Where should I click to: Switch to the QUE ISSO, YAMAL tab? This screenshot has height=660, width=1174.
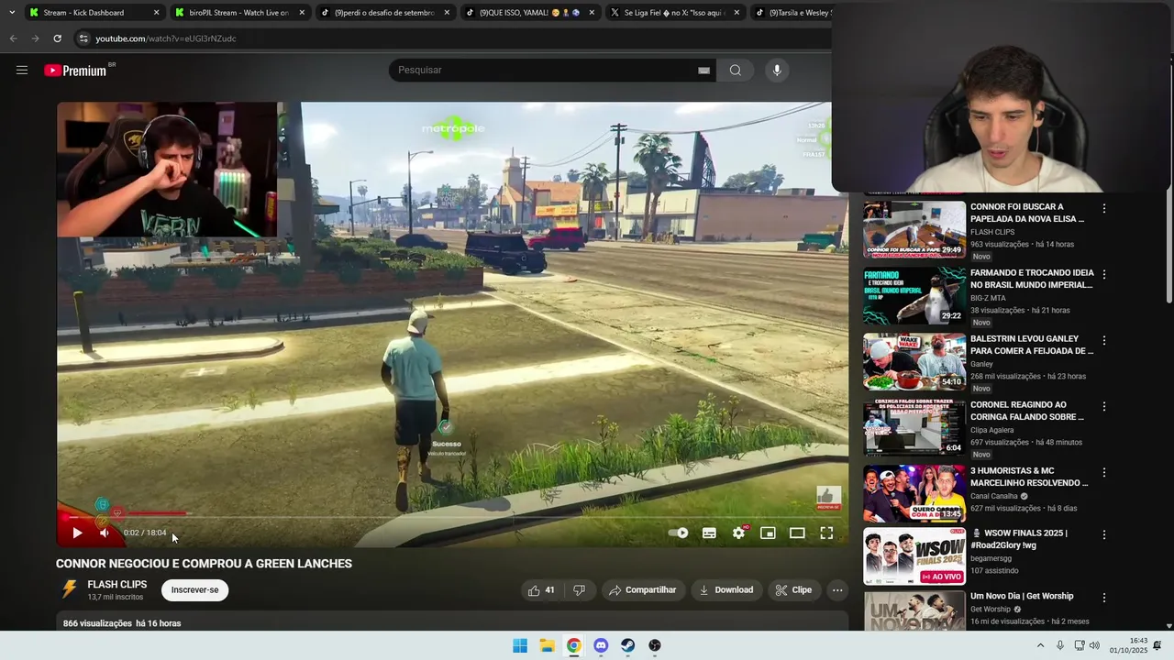529,13
